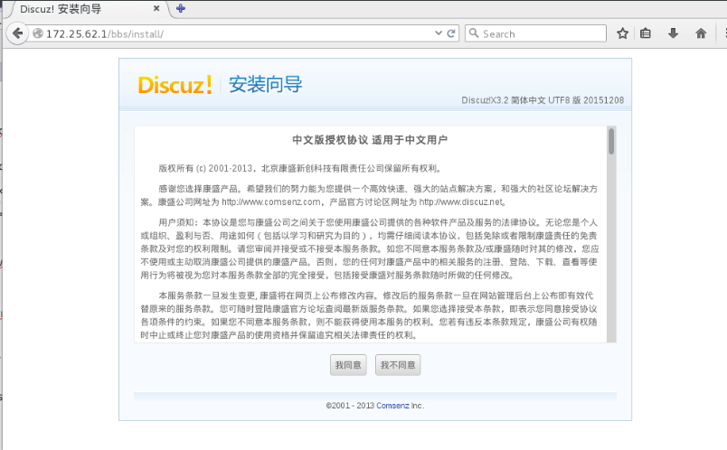Viewport: 727px width, 450px height.
Task: Click the version text DiscuzX3.2 简体中文 UTF8
Action: [x=543, y=100]
